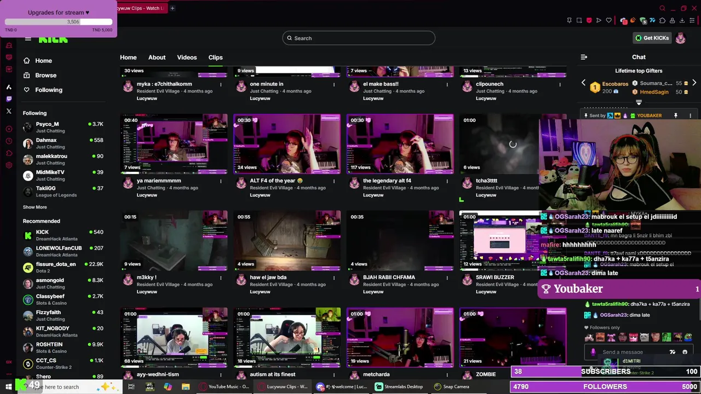The image size is (701, 394).
Task: Open Task View from the taskbar
Action: point(131,386)
